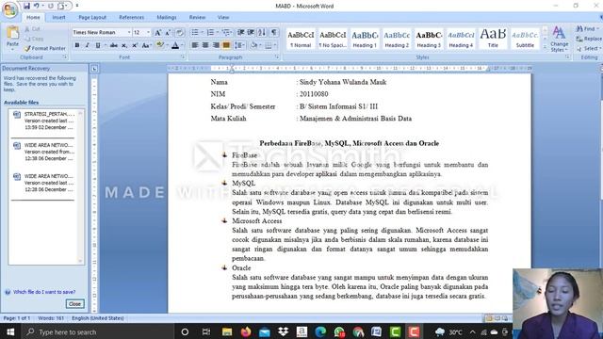603x339 pixels.
Task: Shrink font size
Action: [168, 33]
